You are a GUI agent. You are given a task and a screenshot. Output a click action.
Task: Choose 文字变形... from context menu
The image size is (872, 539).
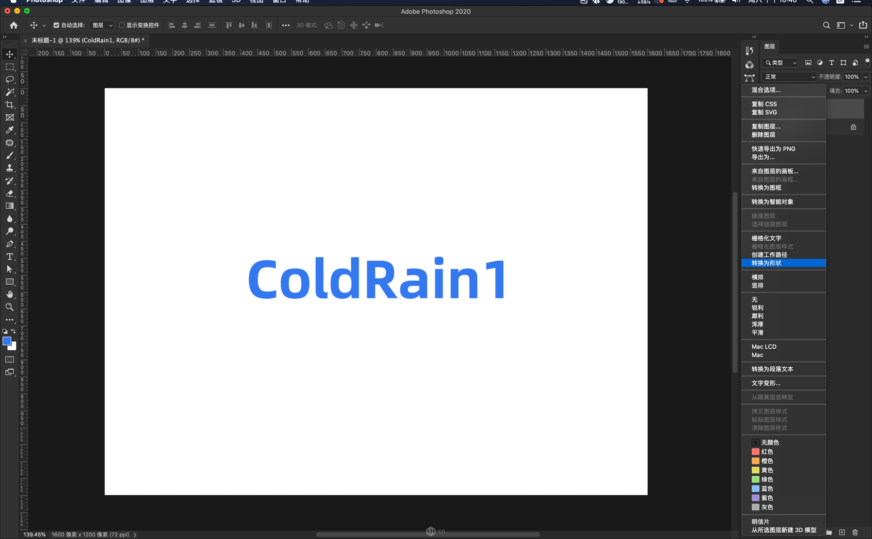(x=783, y=383)
